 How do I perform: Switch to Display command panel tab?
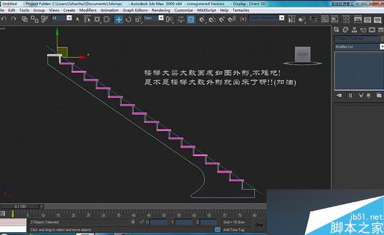pyautogui.click(x=372, y=30)
